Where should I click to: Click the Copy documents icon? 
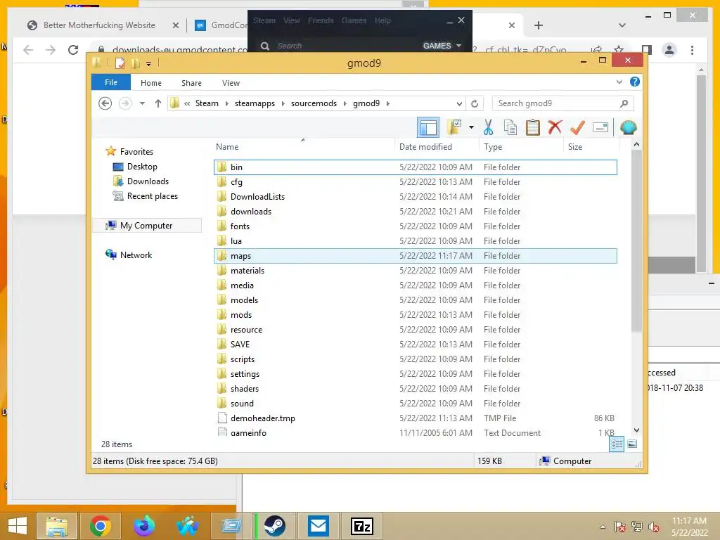pyautogui.click(x=510, y=127)
